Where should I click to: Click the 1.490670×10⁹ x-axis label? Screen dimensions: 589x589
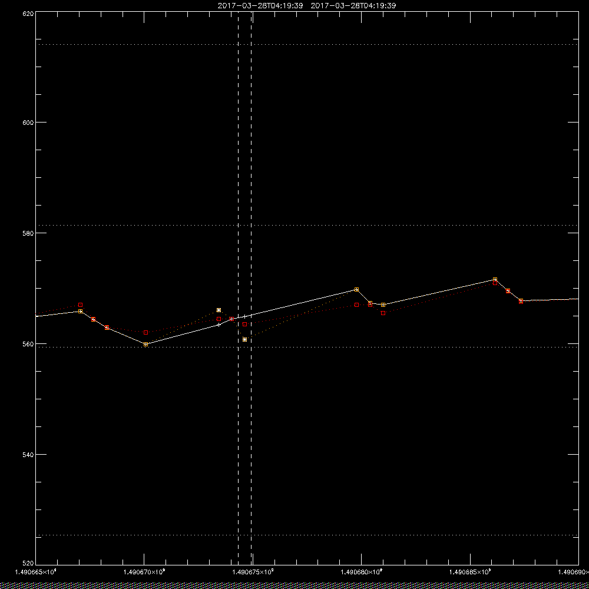coord(144,572)
